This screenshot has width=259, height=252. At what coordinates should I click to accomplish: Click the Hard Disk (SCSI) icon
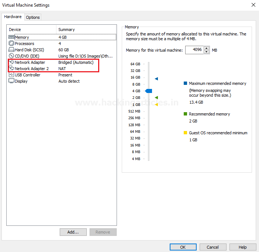click(11, 50)
